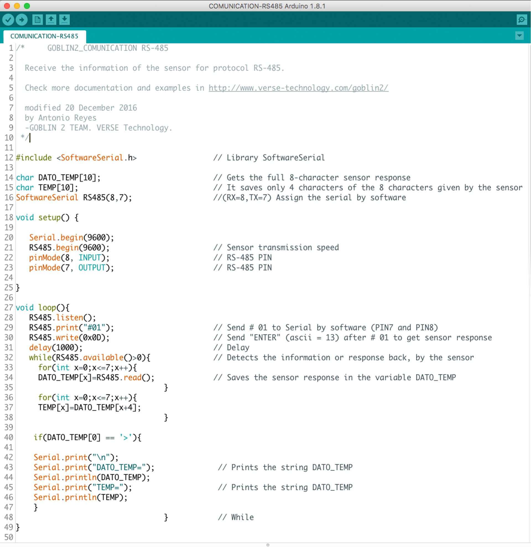Screen dimensions: 531x547
Task: Click the window title 'COMUNICATION-RS485 Arduino 1.8.1'
Action: pyautogui.click(x=267, y=6)
